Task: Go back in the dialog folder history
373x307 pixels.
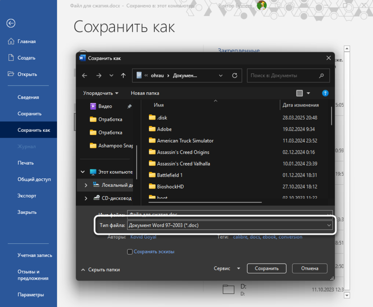Action: 84,76
